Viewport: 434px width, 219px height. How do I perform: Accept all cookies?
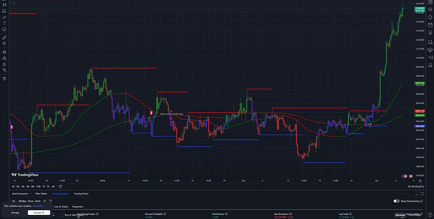pos(39,213)
